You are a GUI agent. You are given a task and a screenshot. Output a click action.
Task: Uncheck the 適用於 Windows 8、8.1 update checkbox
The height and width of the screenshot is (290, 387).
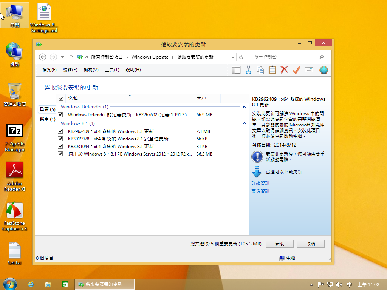tap(60, 154)
